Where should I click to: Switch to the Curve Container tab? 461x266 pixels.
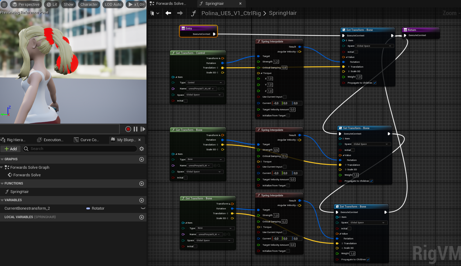[x=87, y=140]
